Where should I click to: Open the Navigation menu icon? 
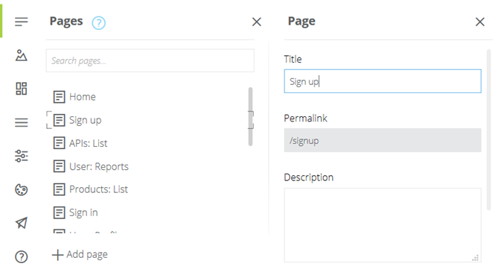pos(21,122)
